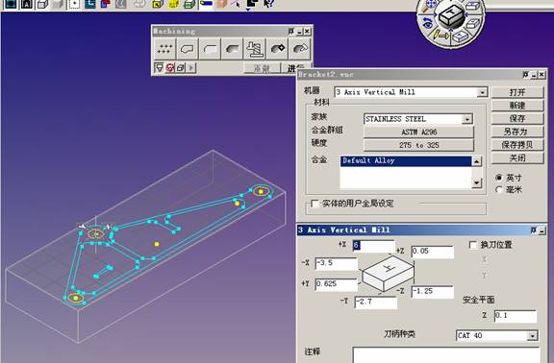The height and width of the screenshot is (363, 554).
Task: Expand the STAINLESS STEEL family dropdown
Action: (466, 119)
